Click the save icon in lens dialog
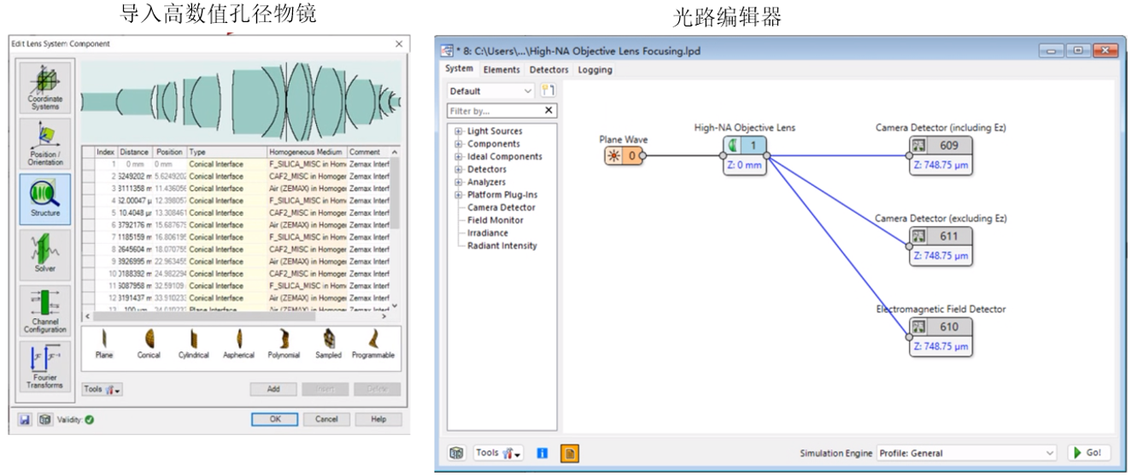1132x476 pixels. click(26, 419)
